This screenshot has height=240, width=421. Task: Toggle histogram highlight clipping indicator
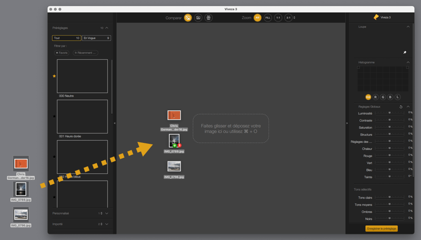[x=407, y=68]
